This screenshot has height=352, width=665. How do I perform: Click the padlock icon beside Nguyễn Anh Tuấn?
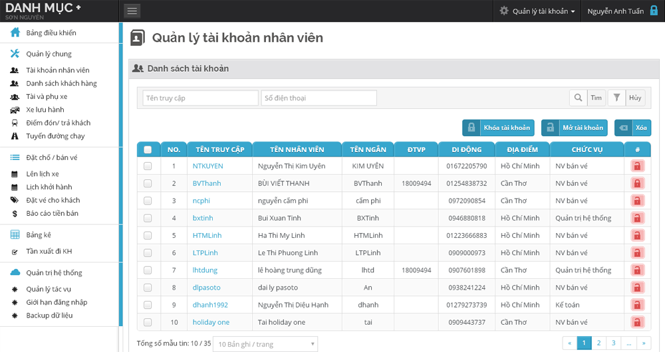coord(654,11)
